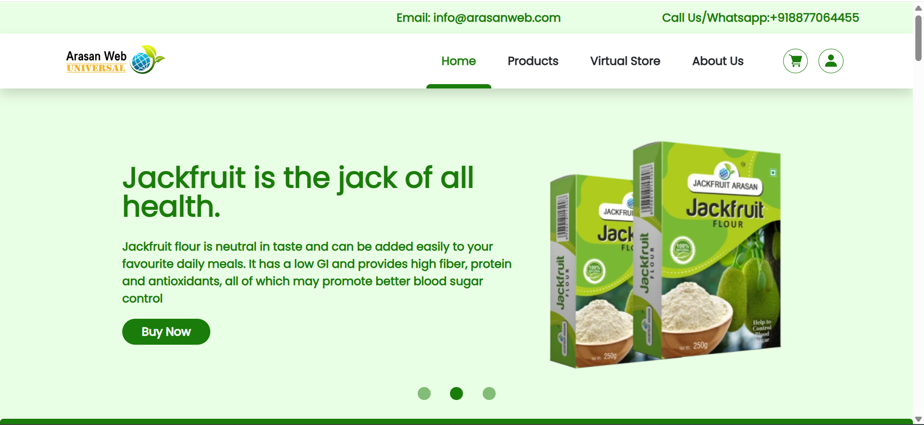Click the scrollbar up arrow
The height and width of the screenshot is (425, 924).
[918, 8]
